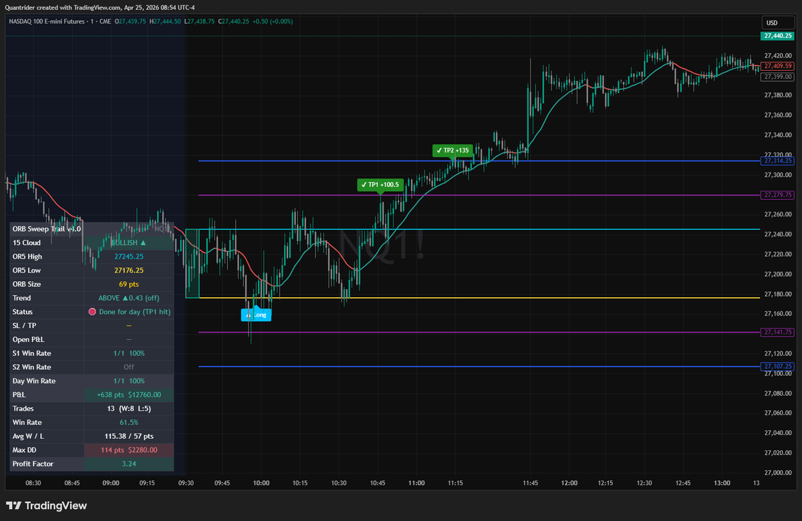The image size is (802, 521).
Task: Click the 11:45 time axis label
Action: 531,483
